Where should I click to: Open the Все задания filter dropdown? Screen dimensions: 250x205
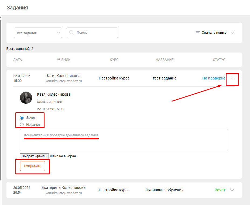coord(38,33)
